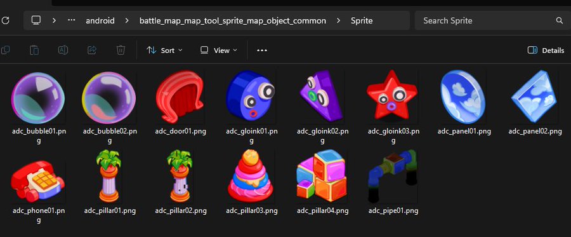The height and width of the screenshot is (237, 571).
Task: Click the adc_pillar03.png file name
Action: coord(252,211)
